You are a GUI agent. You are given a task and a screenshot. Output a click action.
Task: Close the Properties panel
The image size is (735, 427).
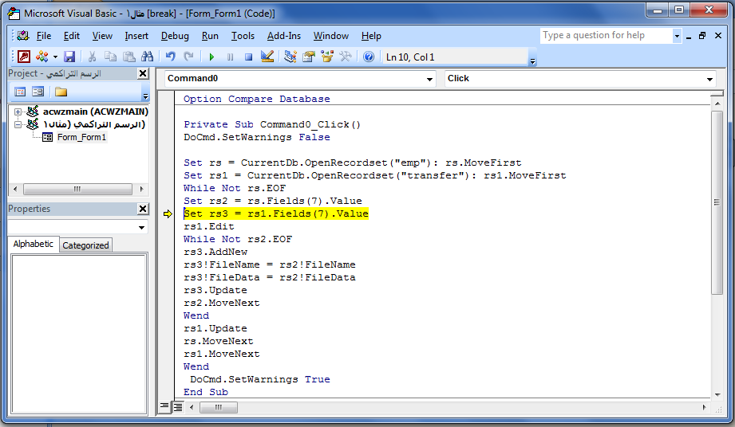143,209
